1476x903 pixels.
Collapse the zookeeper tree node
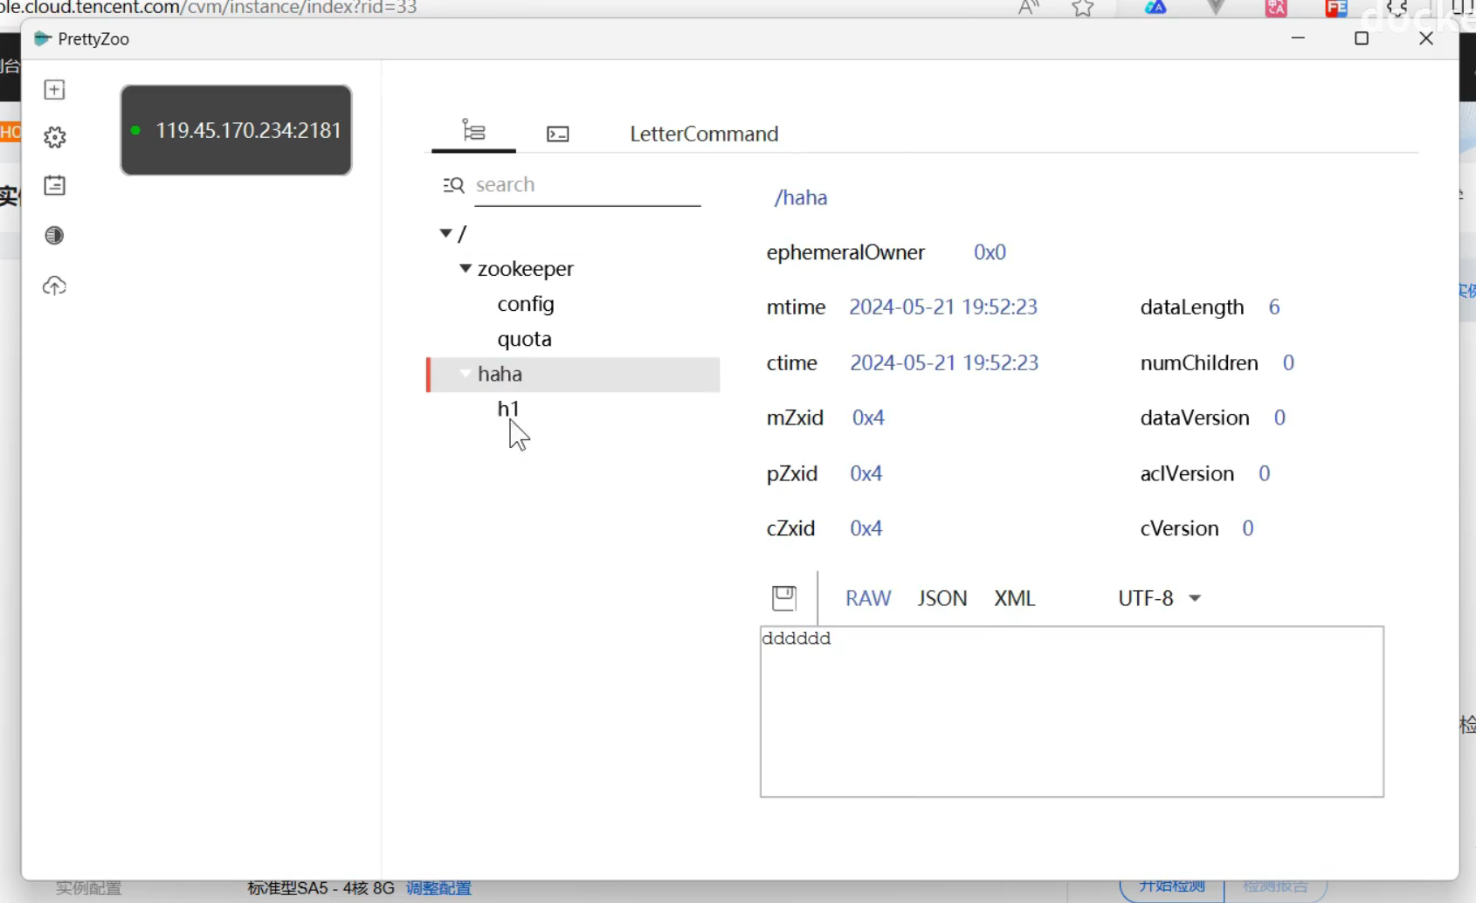tap(466, 268)
